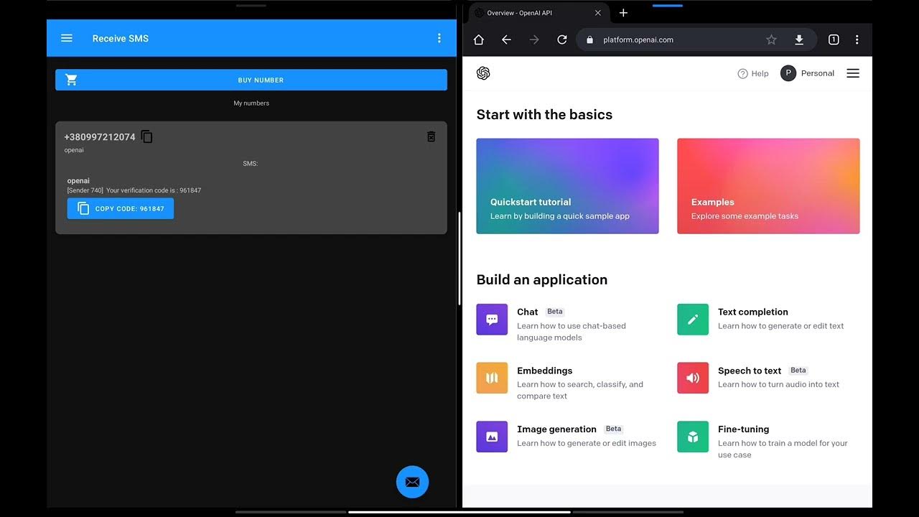Open the Help link
This screenshot has height=517, width=919.
click(753, 73)
